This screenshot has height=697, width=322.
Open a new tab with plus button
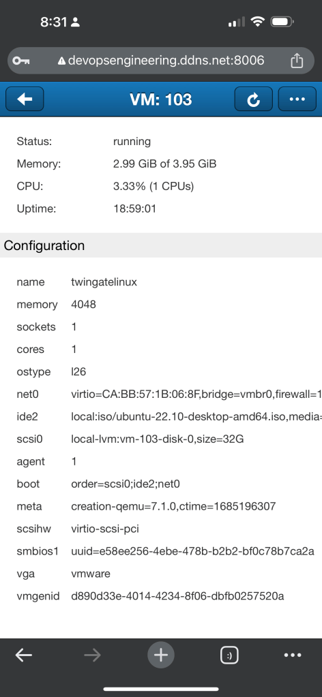click(x=161, y=655)
